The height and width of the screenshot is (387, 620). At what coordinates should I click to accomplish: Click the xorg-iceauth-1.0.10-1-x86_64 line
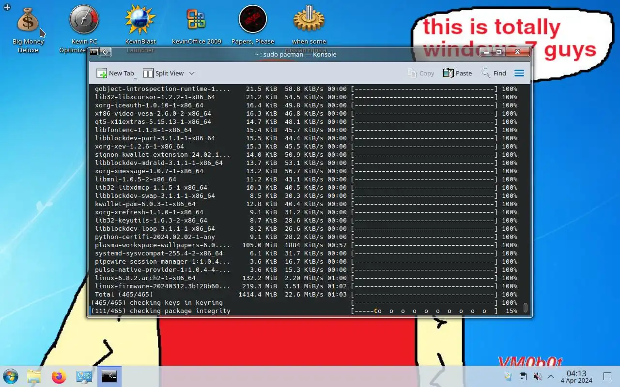pos(306,105)
